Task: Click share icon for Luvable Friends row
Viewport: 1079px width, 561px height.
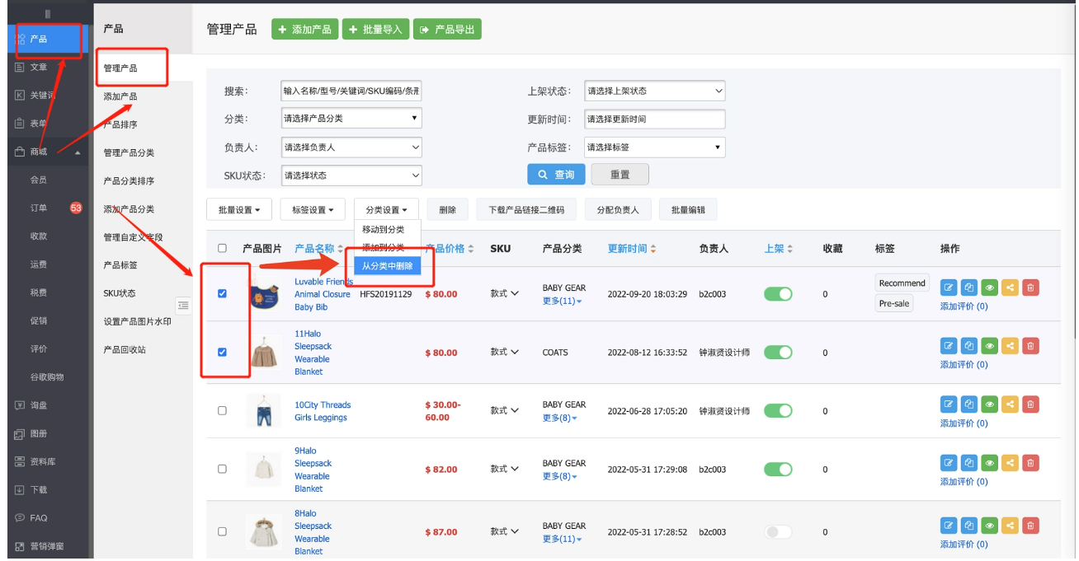Action: pyautogui.click(x=1010, y=288)
